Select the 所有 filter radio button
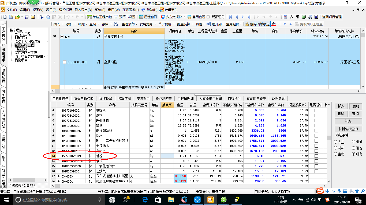This screenshot has height=205, width=366. tap(353, 154)
